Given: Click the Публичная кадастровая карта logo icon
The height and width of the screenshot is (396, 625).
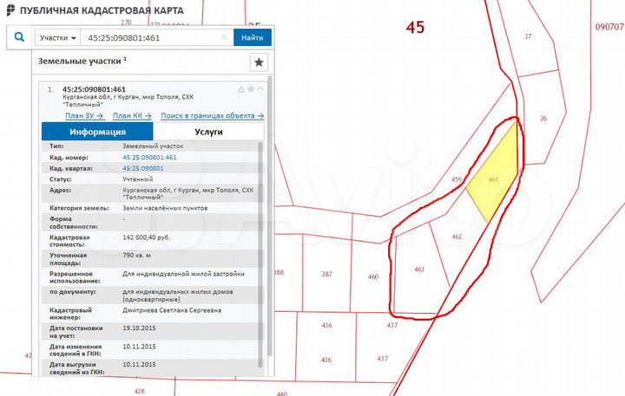Looking at the screenshot, I should 10,10.
